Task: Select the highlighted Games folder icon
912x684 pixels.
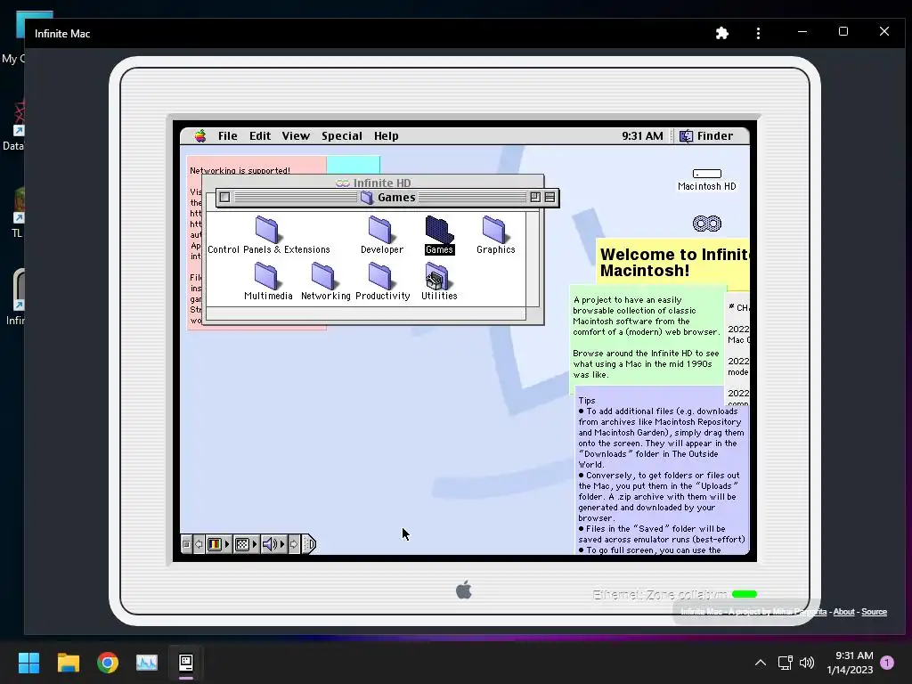Action: tap(439, 235)
